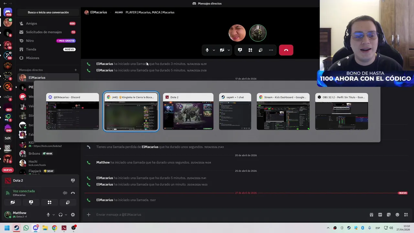Open OBS from the taskbar

(74, 228)
